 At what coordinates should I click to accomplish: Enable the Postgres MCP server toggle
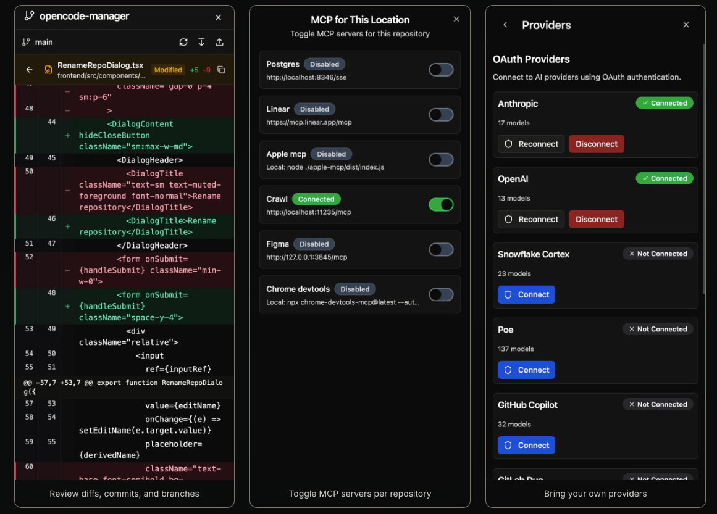click(x=441, y=70)
